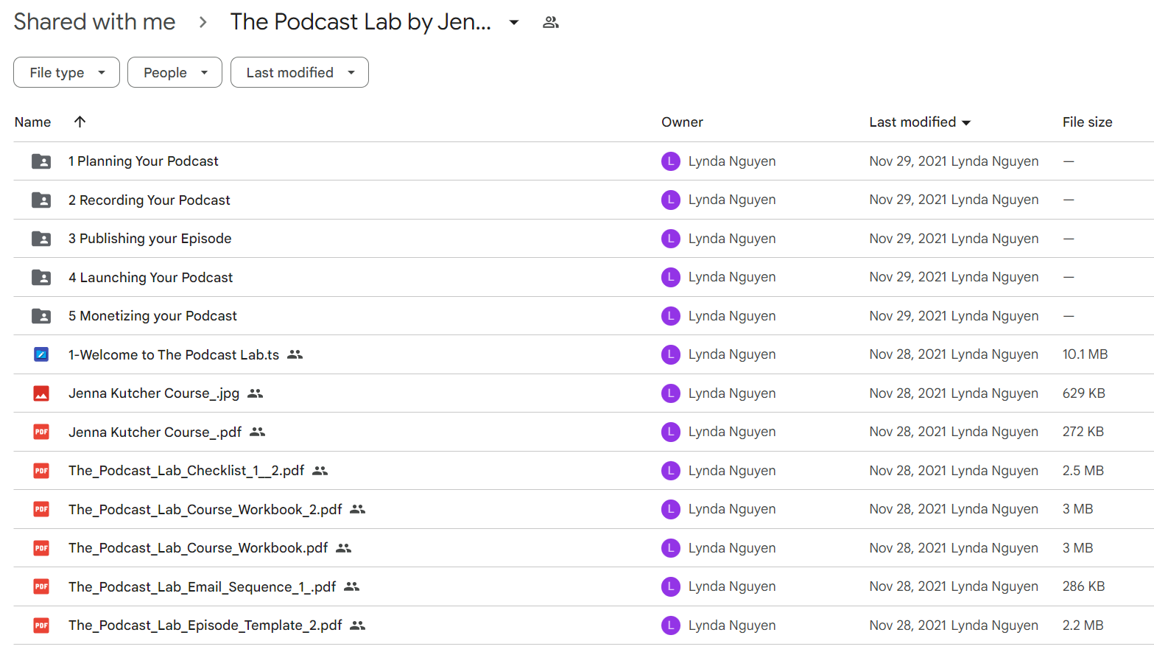The height and width of the screenshot is (666, 1154).
Task: Click the File size column header
Action: point(1087,122)
